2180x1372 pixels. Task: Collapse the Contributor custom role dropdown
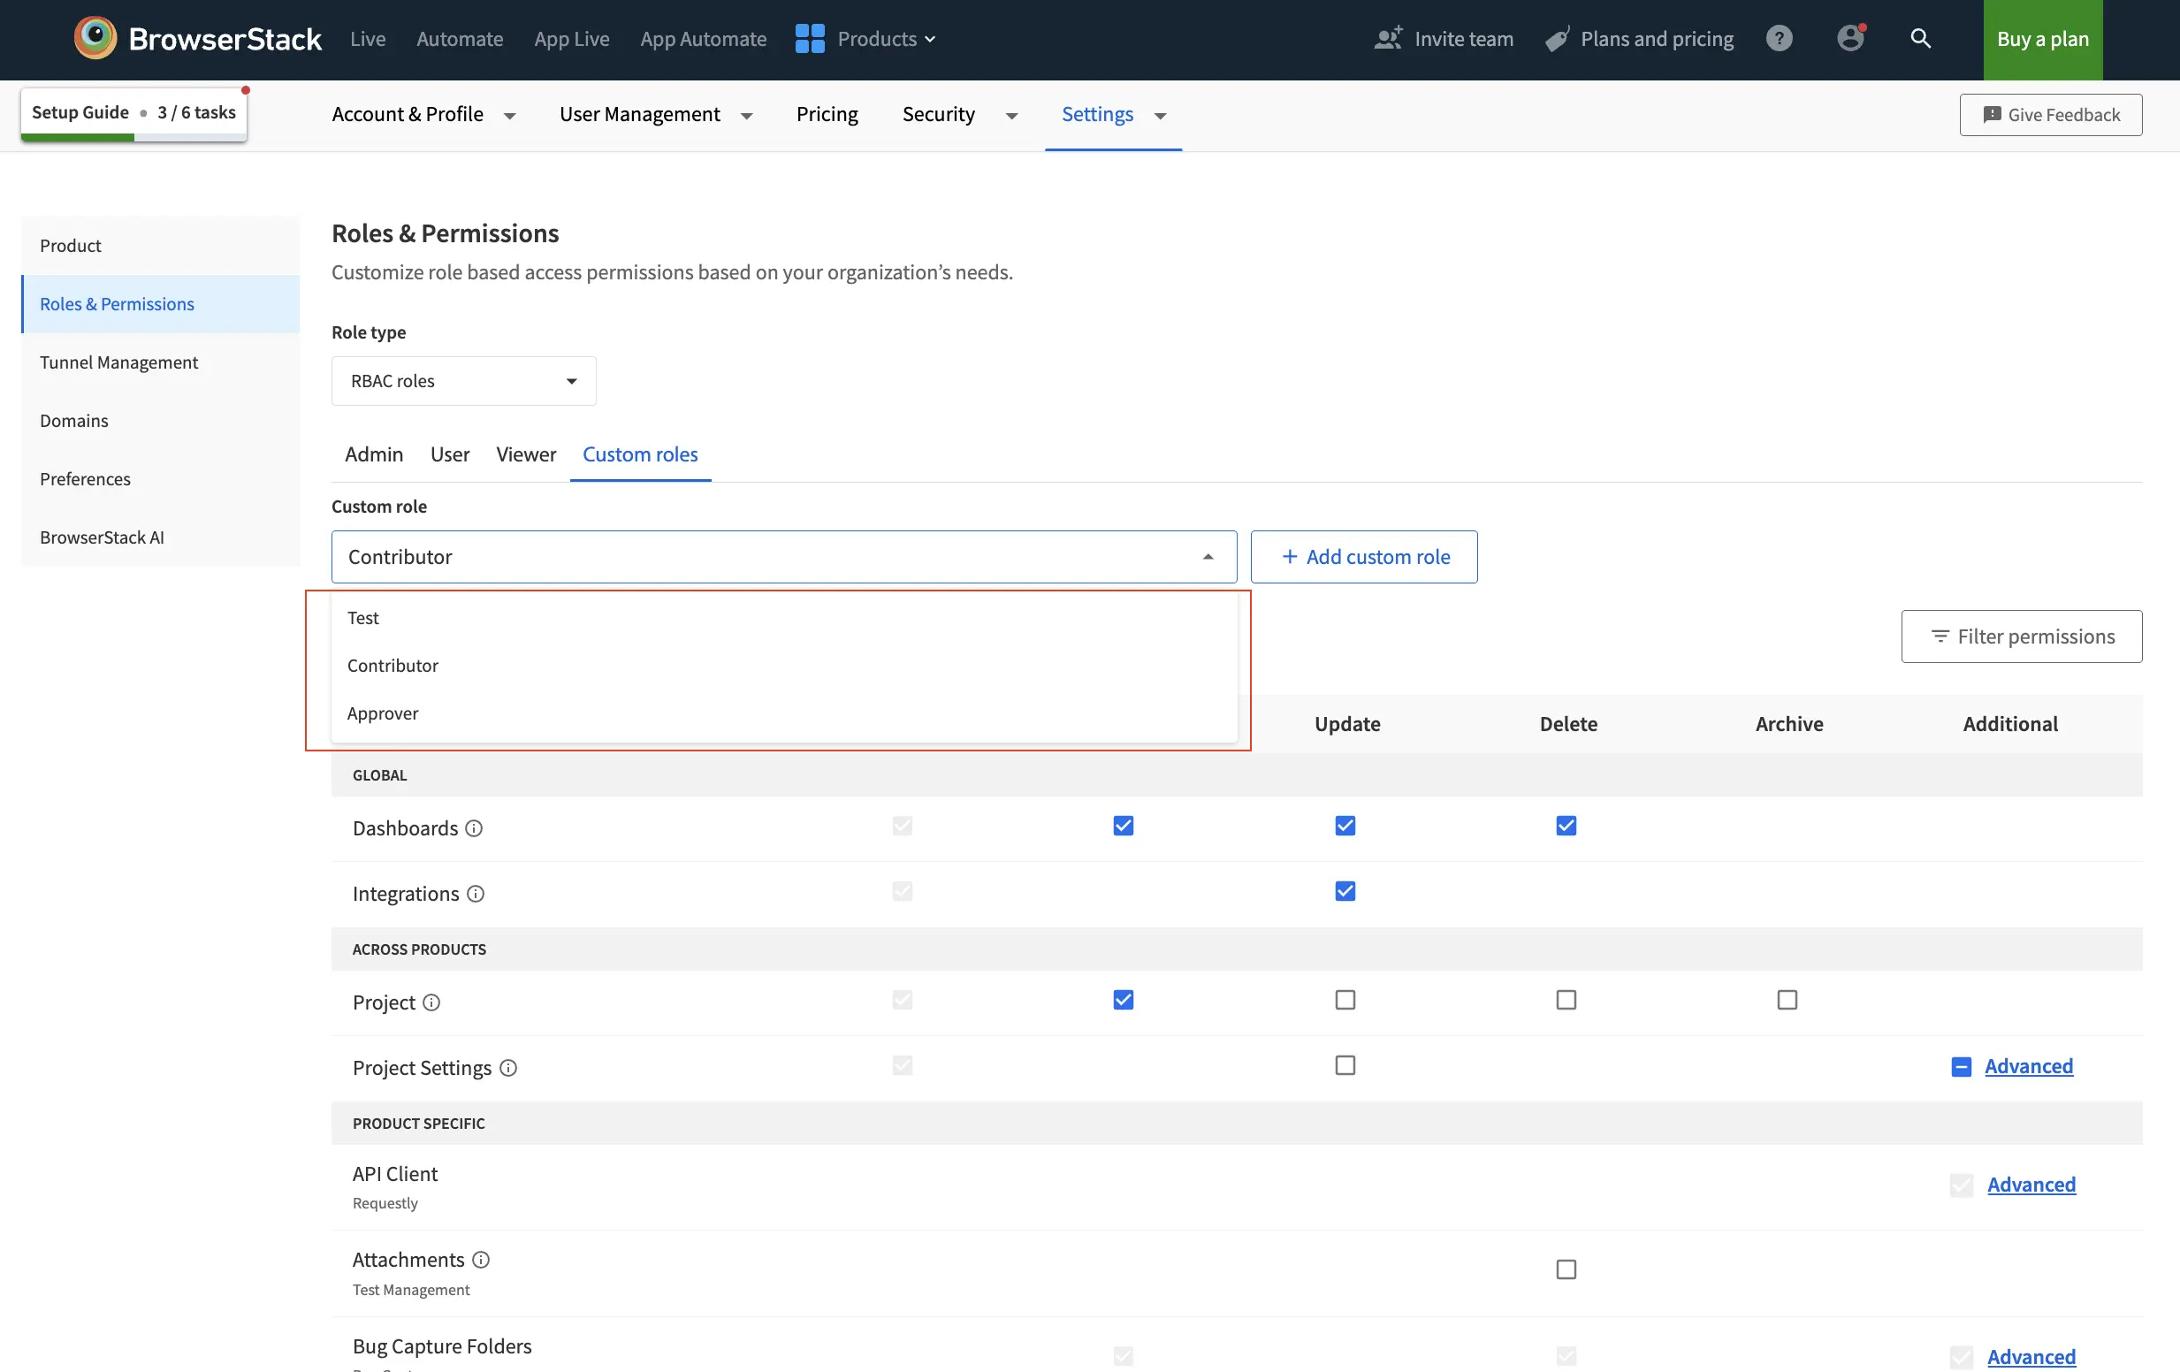(x=1208, y=556)
